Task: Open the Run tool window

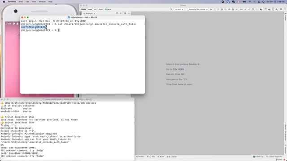Action: 151,157
